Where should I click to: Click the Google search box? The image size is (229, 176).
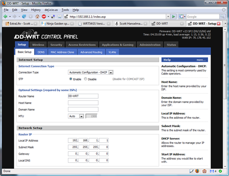(x=203, y=16)
